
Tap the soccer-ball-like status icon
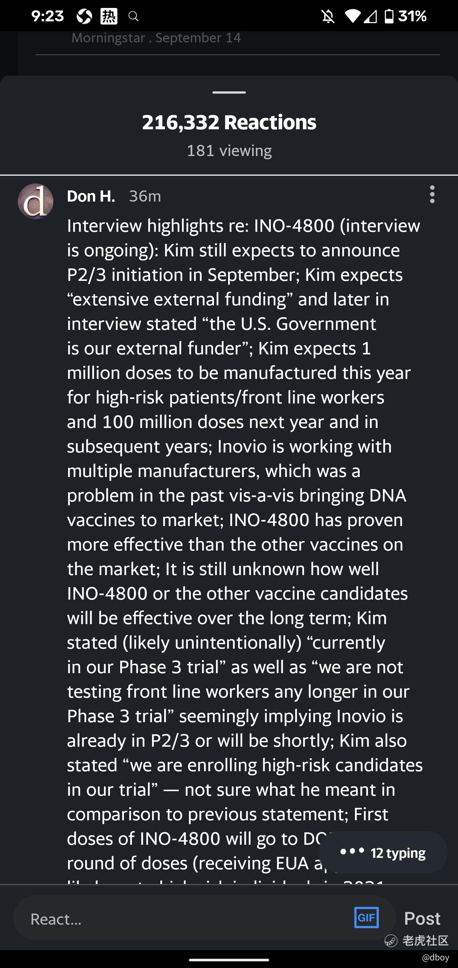pyautogui.click(x=85, y=16)
